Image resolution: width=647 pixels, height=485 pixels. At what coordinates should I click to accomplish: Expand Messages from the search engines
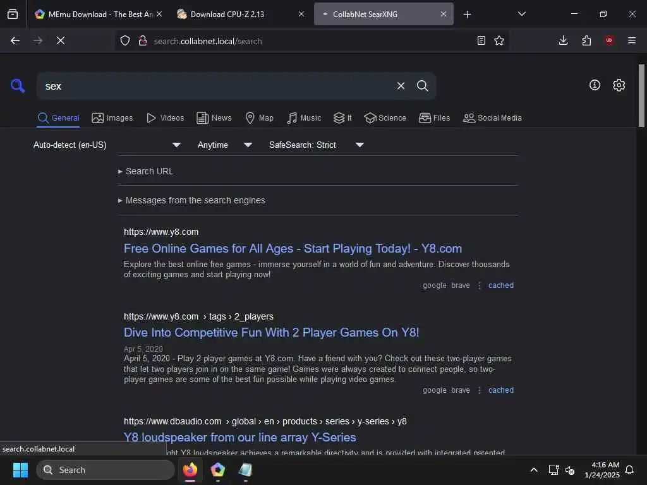point(191,200)
